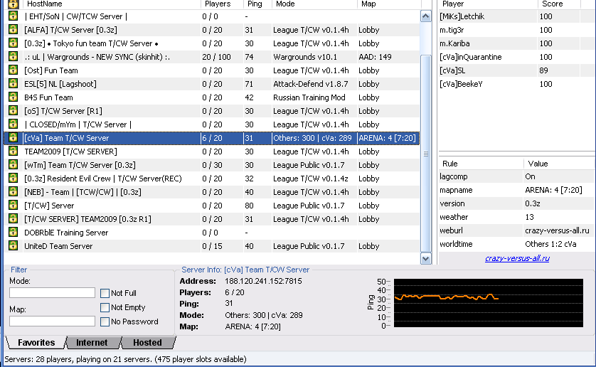Viewport: 596px width, 367px height.
Task: Click the Mode filter input field
Action: [x=52, y=292]
